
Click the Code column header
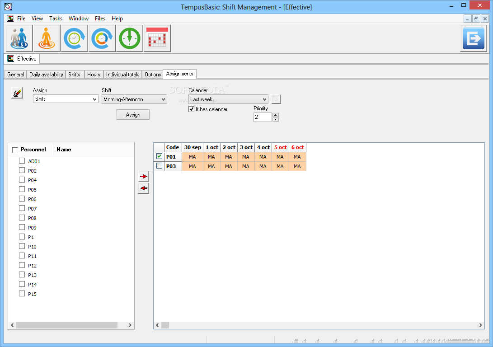[173, 147]
